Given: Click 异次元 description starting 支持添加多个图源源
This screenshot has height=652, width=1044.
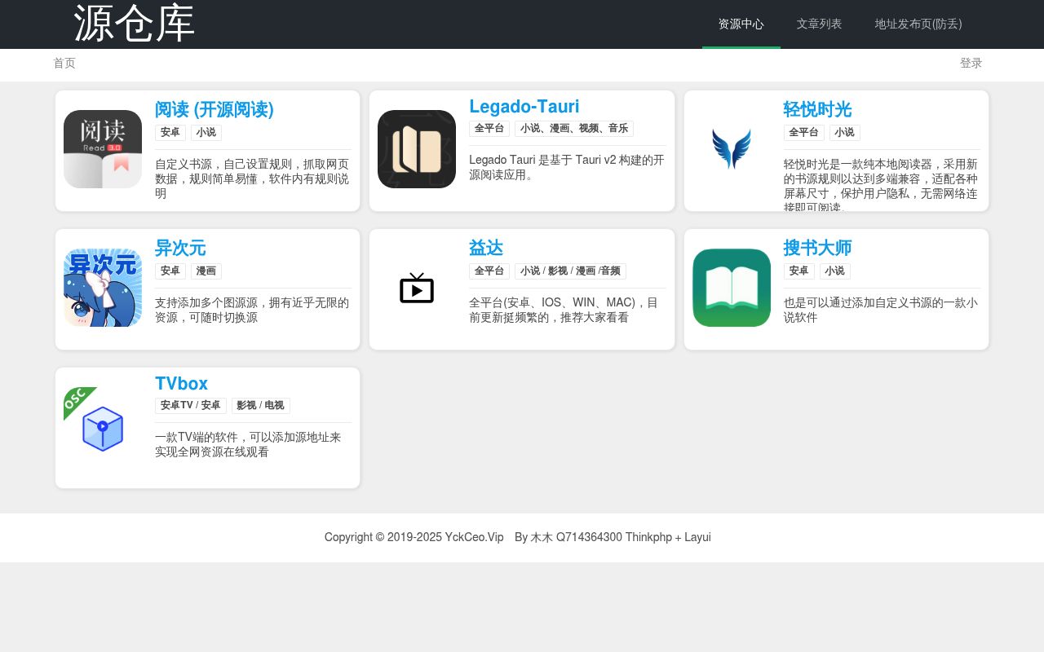Looking at the screenshot, I should point(253,310).
